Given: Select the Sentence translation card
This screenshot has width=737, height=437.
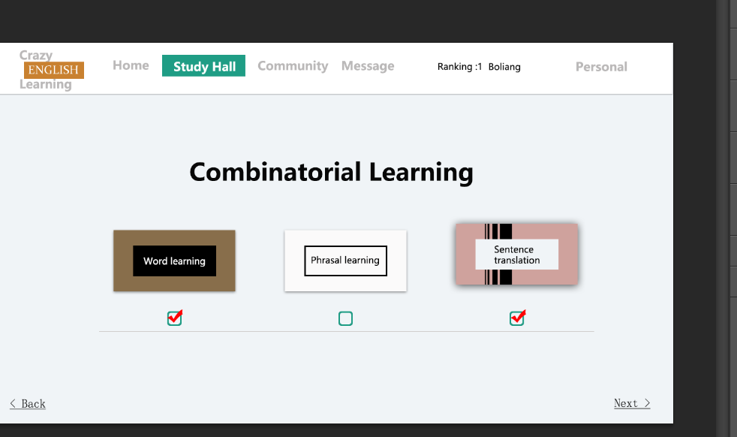Looking at the screenshot, I should click(x=516, y=254).
